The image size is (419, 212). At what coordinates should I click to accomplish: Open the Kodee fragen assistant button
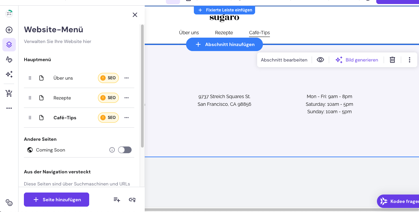(398, 201)
